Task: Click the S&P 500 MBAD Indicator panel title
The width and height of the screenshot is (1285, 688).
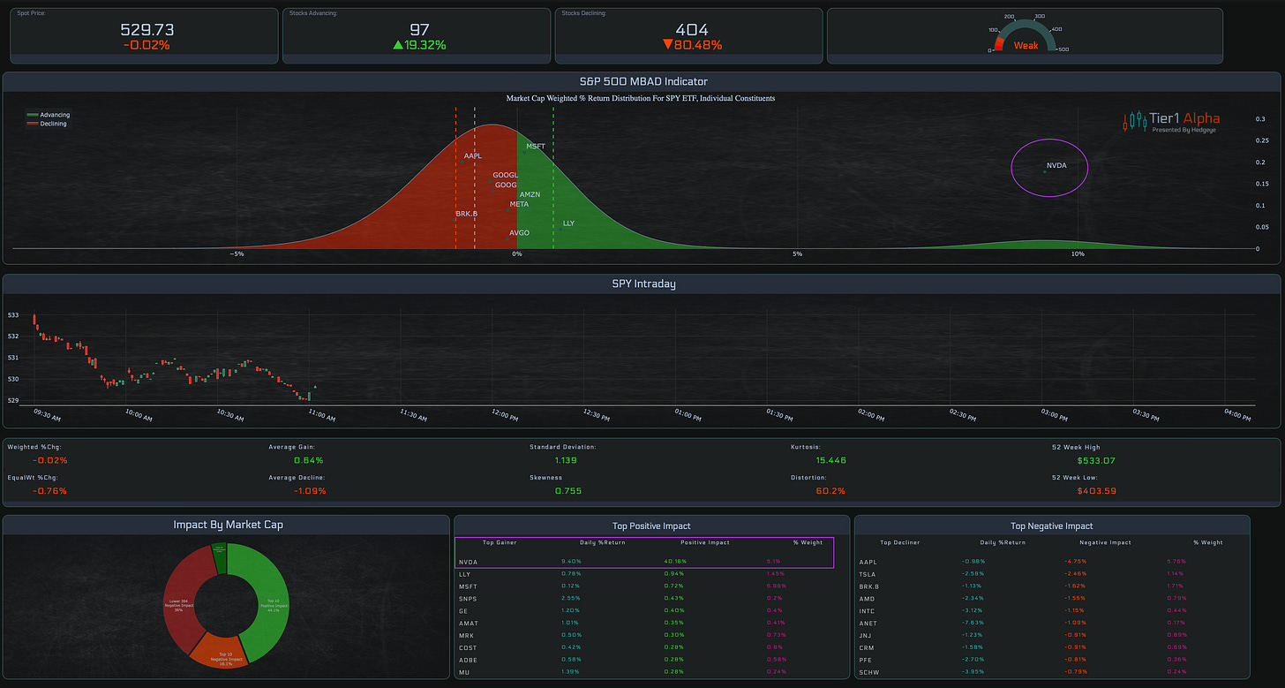Action: (x=642, y=81)
